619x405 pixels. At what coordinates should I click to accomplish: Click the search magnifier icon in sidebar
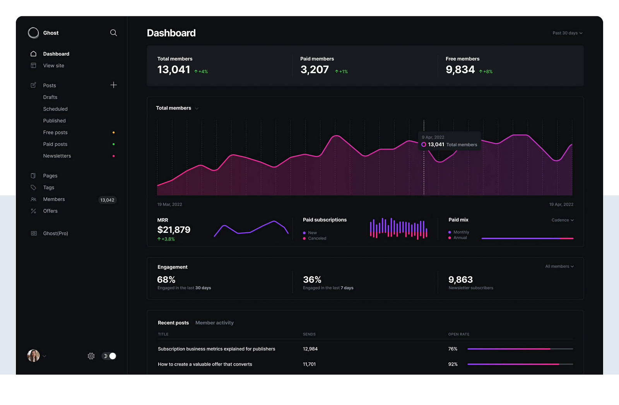(x=113, y=33)
